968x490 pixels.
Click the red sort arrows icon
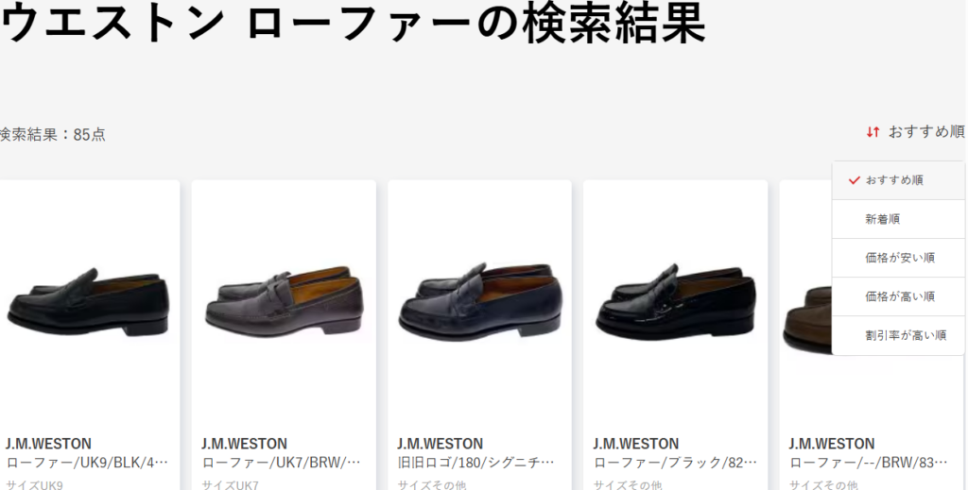coord(873,132)
